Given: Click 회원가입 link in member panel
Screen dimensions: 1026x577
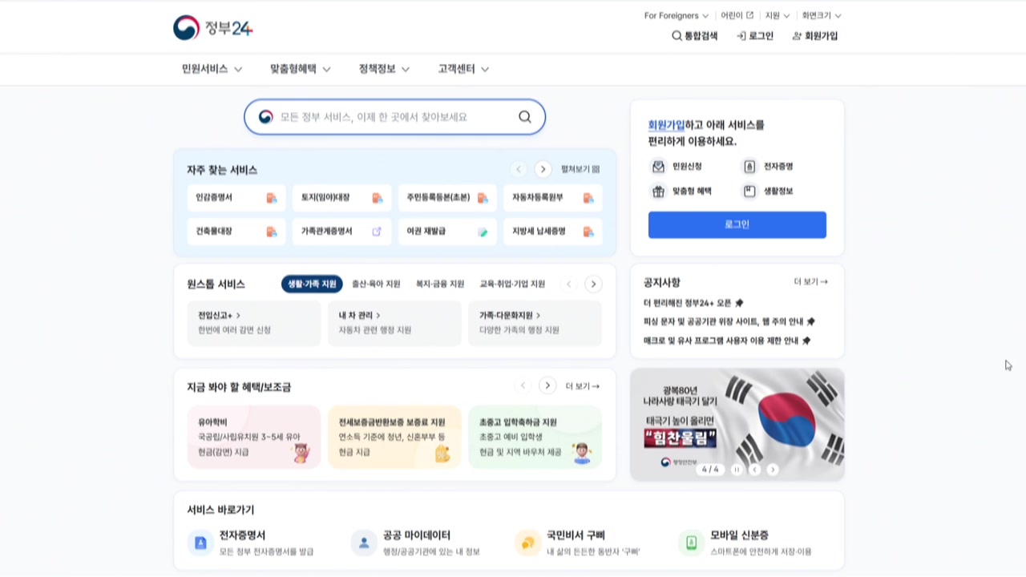Looking at the screenshot, I should coord(666,125).
